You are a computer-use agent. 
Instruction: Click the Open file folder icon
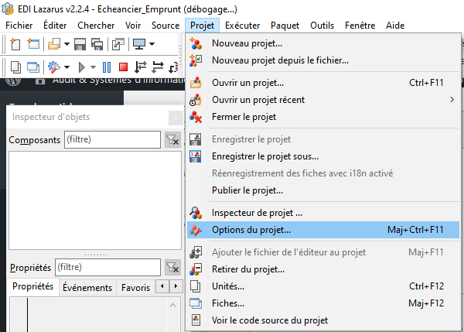tap(54, 44)
